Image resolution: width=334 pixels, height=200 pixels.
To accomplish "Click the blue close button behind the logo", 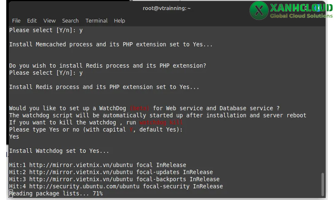I will (318, 8).
